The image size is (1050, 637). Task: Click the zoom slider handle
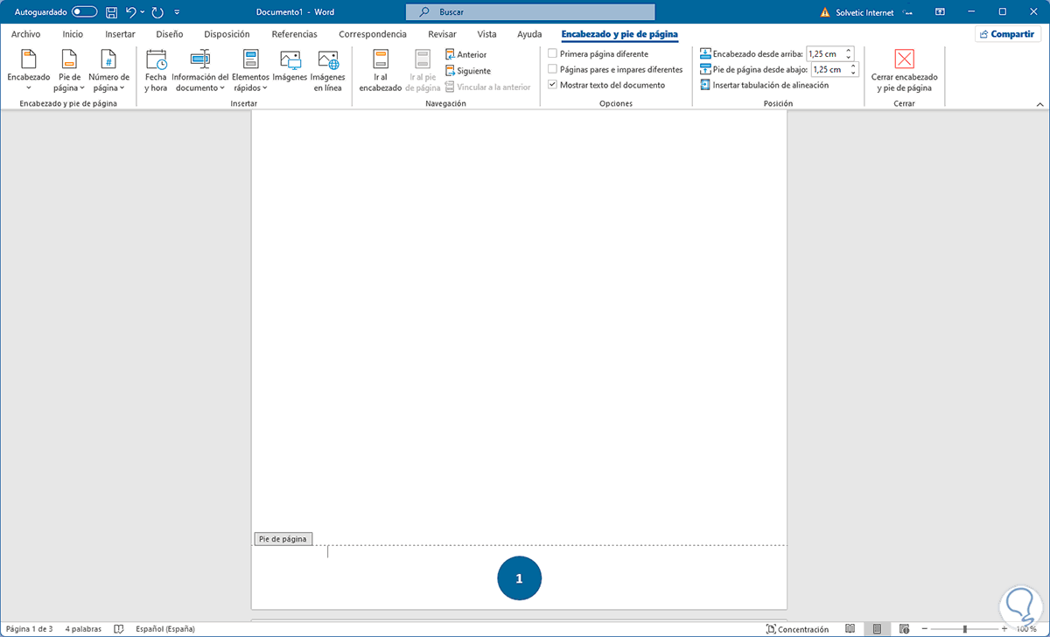click(x=964, y=629)
